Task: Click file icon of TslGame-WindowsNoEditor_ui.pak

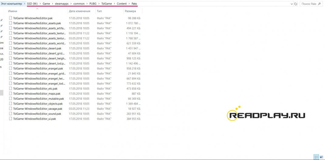Action: point(11,119)
